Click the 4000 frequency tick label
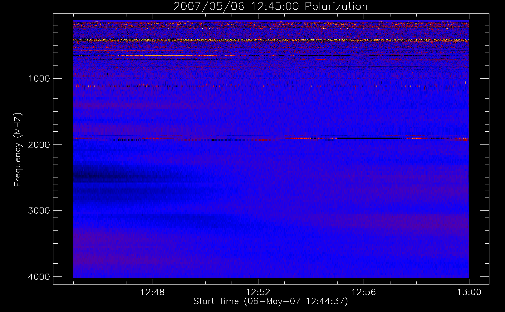 click(x=39, y=277)
